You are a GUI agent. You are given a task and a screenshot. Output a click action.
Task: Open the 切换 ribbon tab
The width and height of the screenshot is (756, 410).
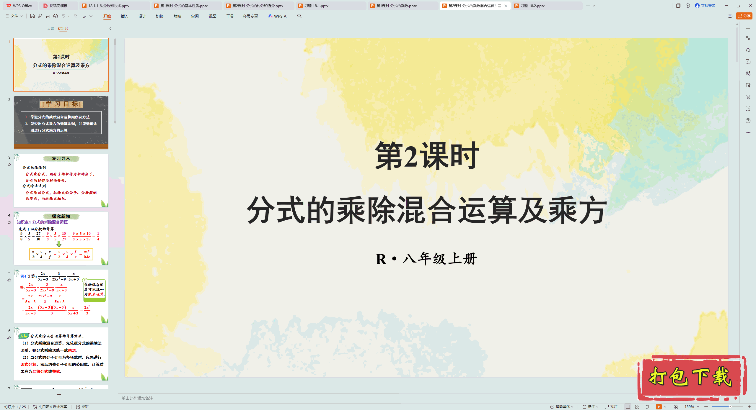(160, 16)
